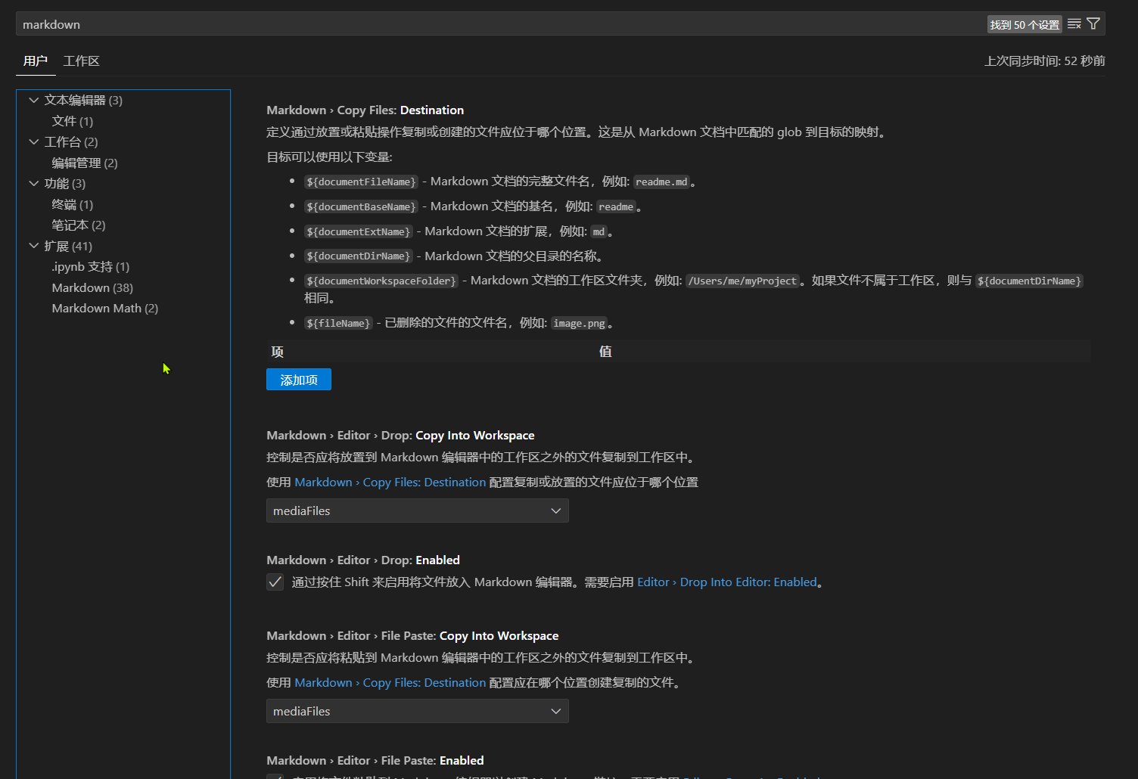This screenshot has width=1138, height=779.
Task: Select 编辑管理 (2) in settings tree
Action: 85,163
